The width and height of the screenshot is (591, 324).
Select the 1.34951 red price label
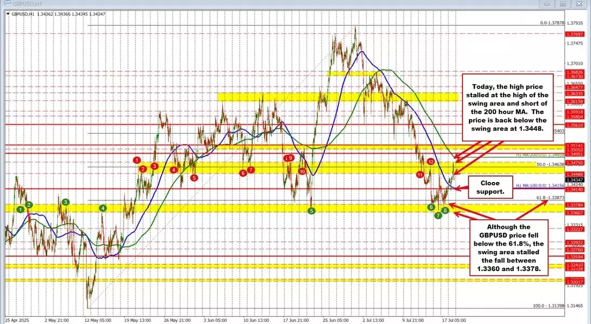coord(575,154)
